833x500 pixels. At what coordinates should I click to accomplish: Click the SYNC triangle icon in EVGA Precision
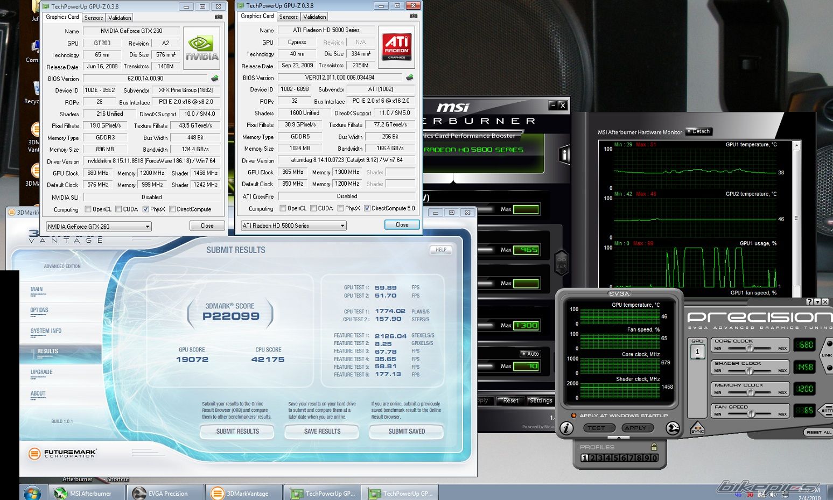pos(697,428)
